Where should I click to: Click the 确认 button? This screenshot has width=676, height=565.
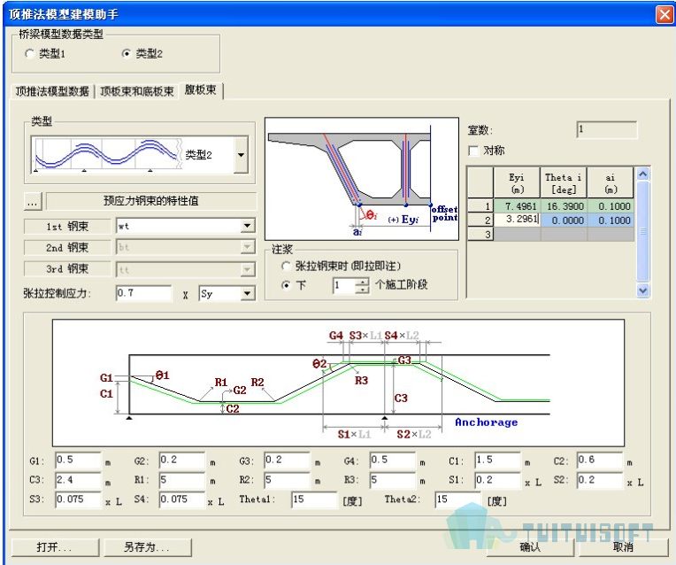[x=531, y=547]
